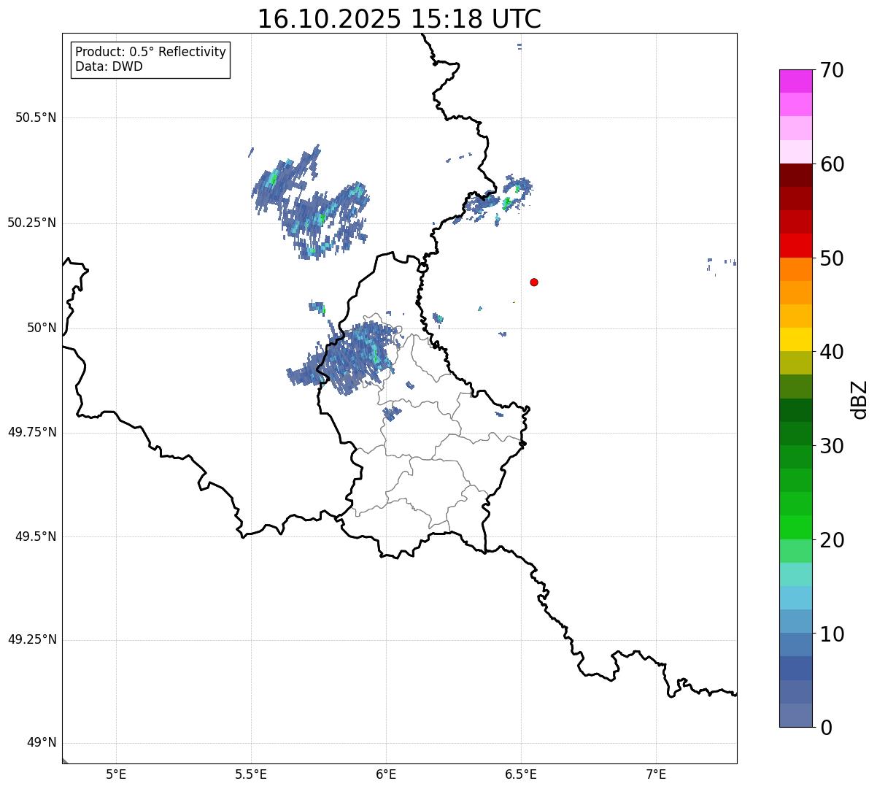Click the 50.25°N latitude label

pos(32,223)
